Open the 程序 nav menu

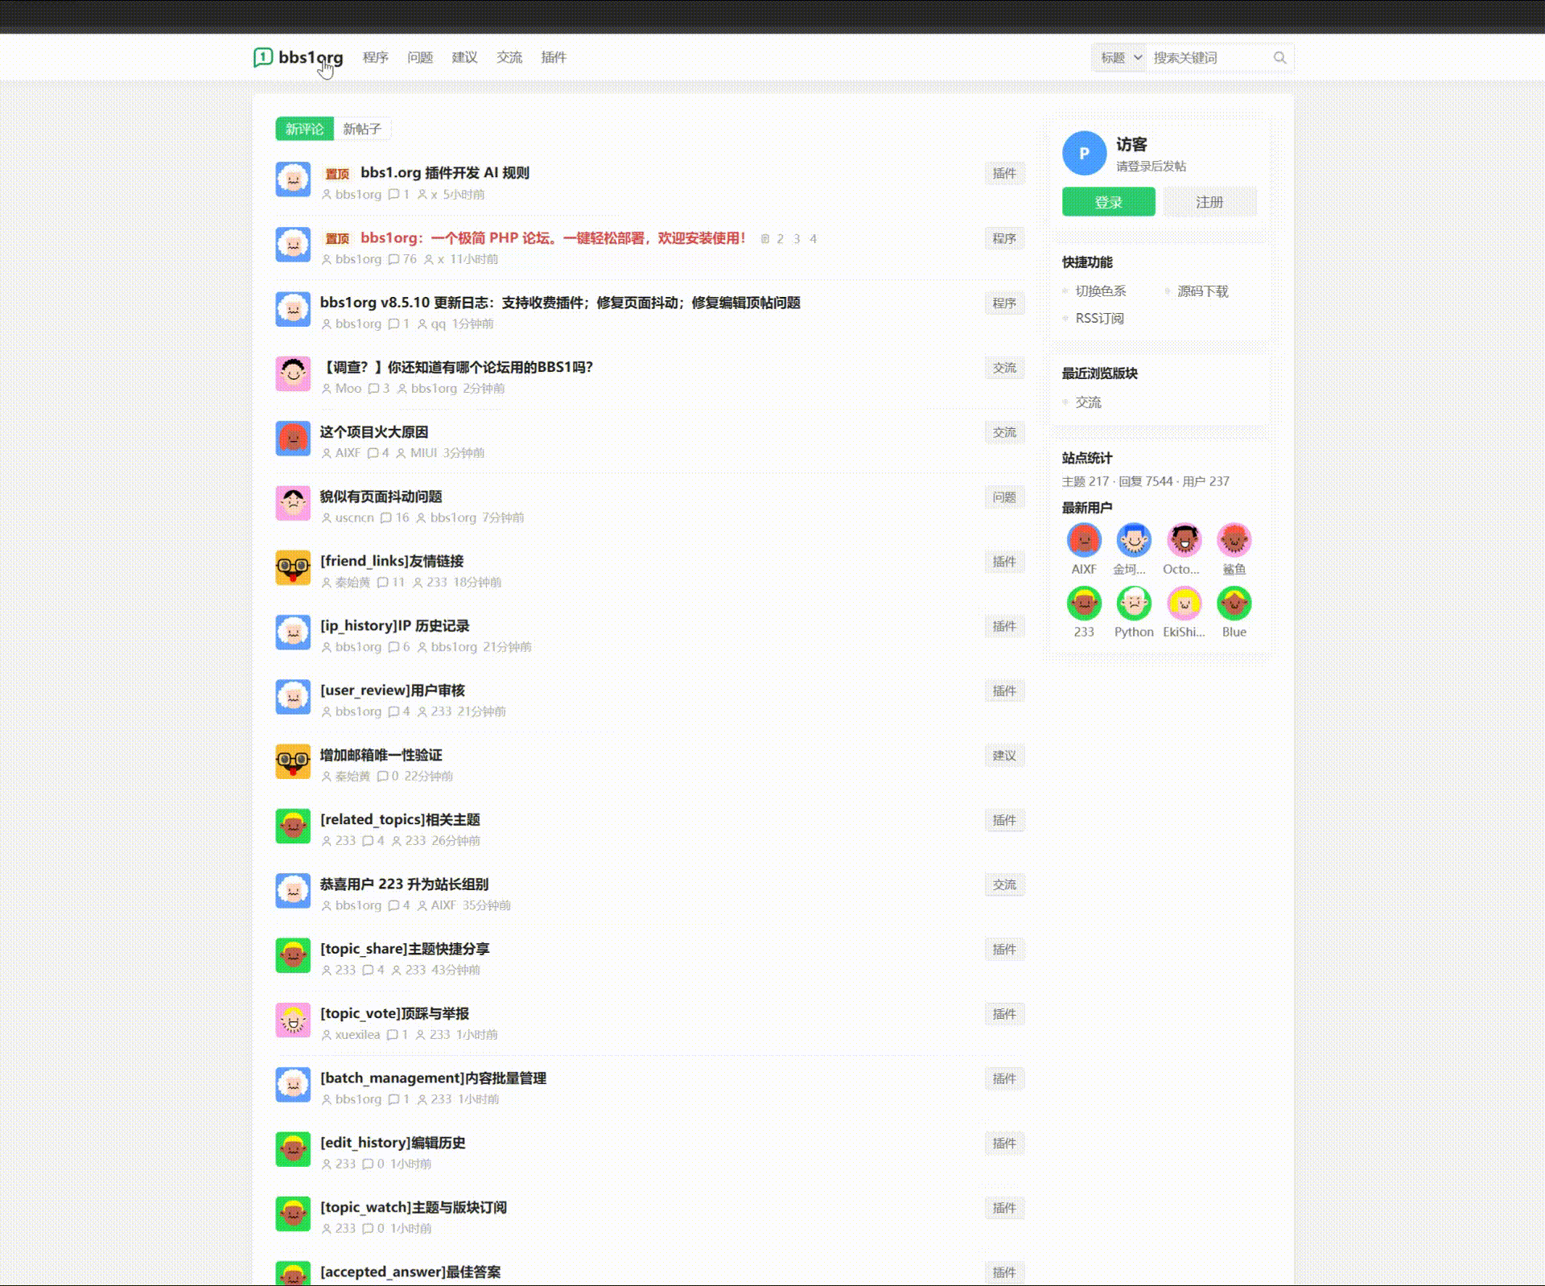coord(376,57)
